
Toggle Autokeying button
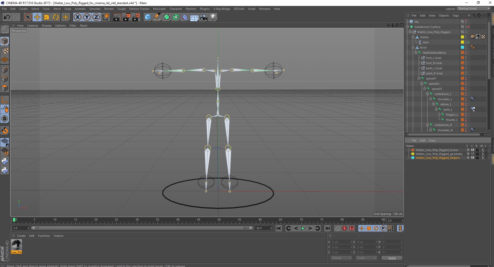(345, 228)
